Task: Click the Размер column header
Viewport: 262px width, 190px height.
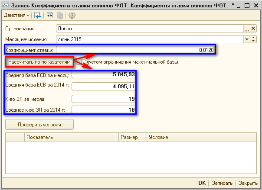Action: click(133, 137)
